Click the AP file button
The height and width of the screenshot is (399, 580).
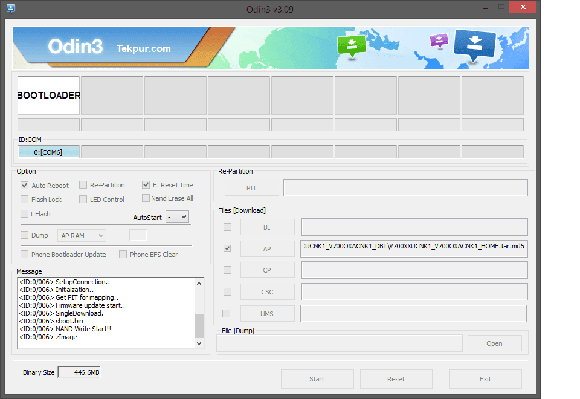click(268, 248)
